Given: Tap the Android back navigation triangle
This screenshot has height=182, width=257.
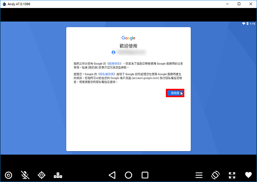Looking at the screenshot, I should click(x=112, y=175).
